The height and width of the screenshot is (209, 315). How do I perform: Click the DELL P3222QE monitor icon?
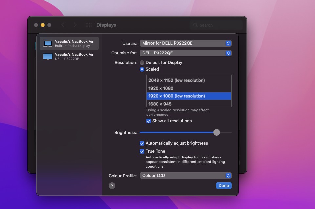tap(48, 57)
